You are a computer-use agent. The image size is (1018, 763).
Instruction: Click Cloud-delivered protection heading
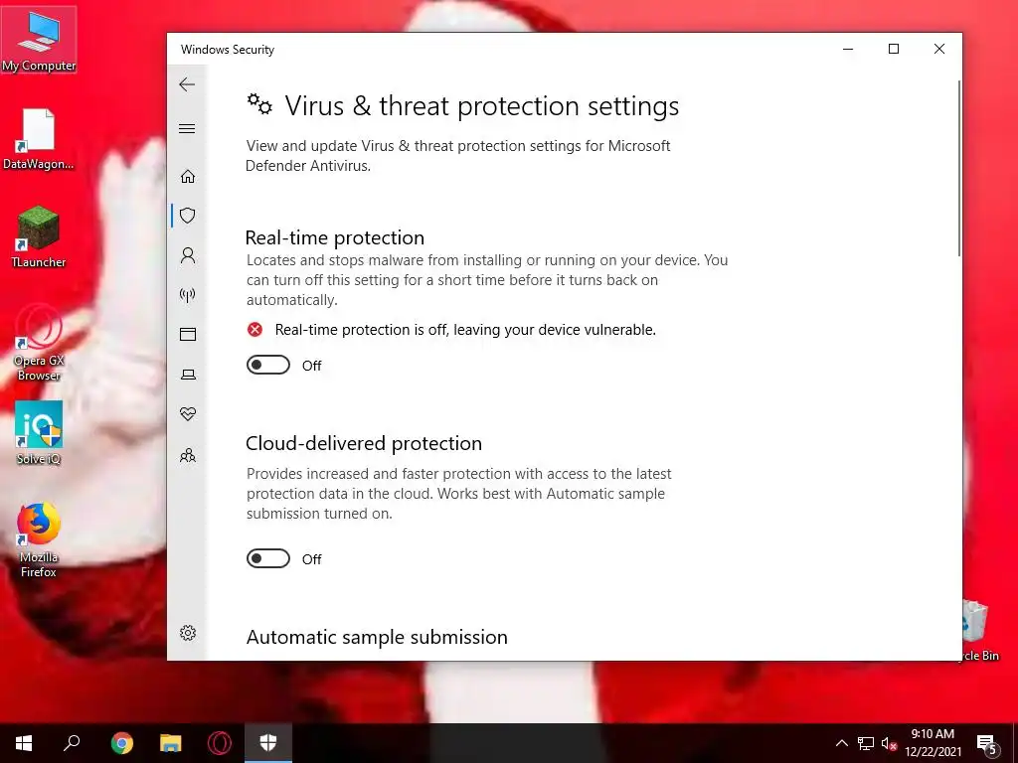tap(364, 443)
